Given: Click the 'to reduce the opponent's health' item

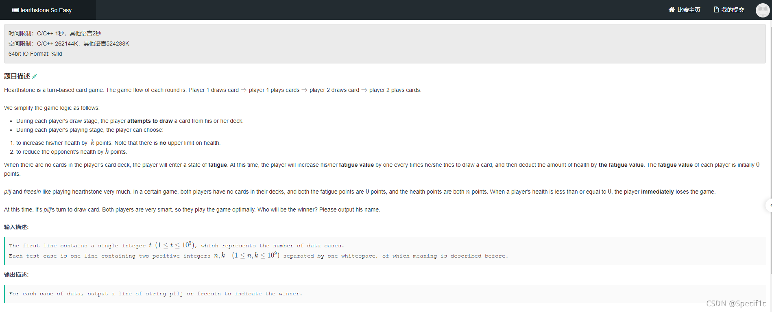Looking at the screenshot, I should [x=72, y=152].
